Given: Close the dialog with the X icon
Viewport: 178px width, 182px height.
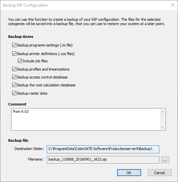Looking at the screenshot, I should click(x=173, y=5).
